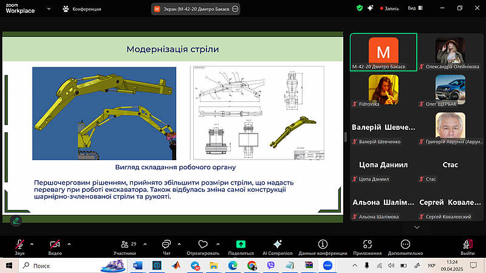The height and width of the screenshot is (273, 486).
Task: Click the green encryption shield icon
Action: click(x=360, y=8)
